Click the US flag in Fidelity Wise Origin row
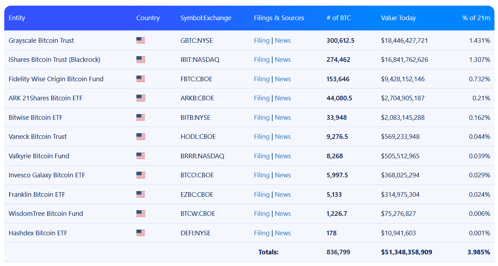The image size is (498, 266). 141,79
